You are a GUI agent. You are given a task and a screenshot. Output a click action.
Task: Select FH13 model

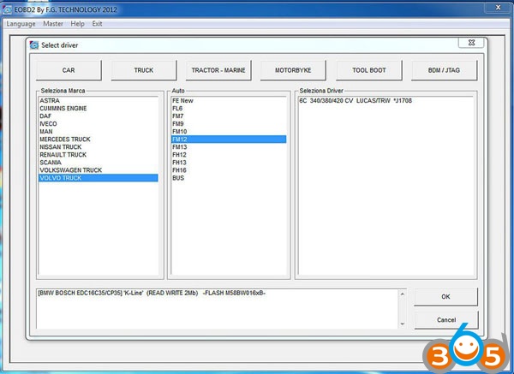tap(229, 163)
